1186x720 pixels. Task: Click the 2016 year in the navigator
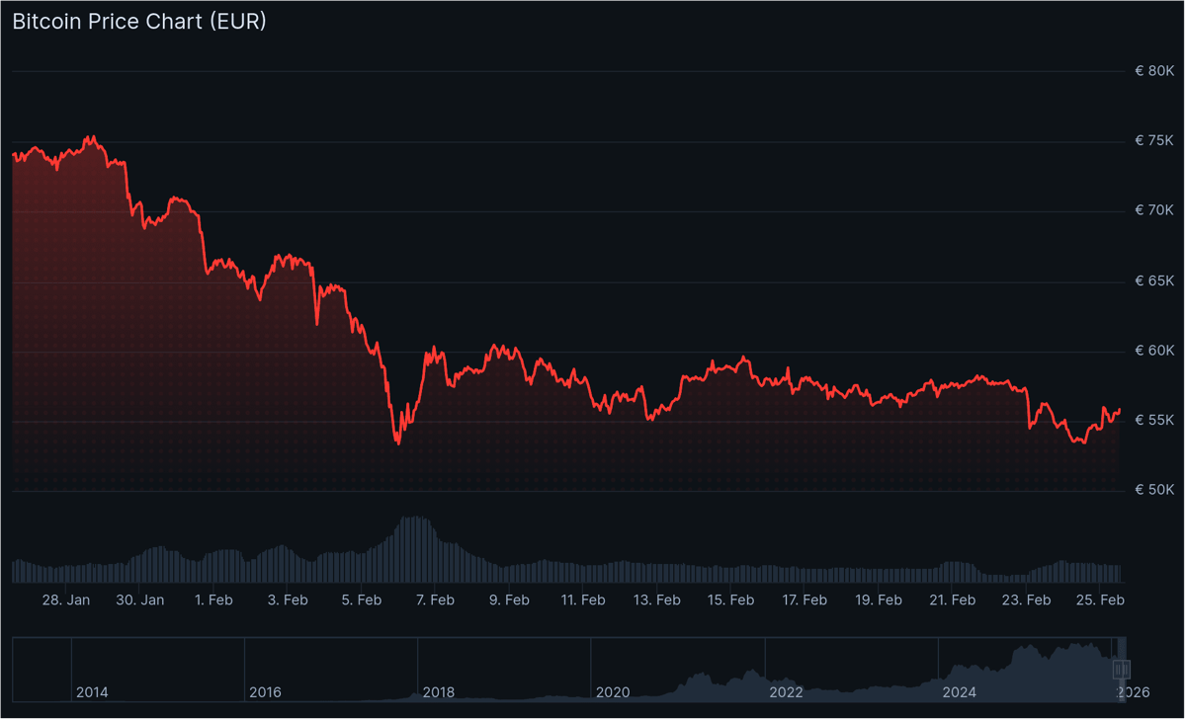pyautogui.click(x=265, y=692)
